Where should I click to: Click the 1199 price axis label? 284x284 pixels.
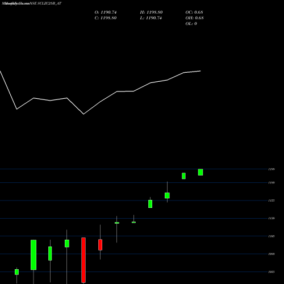click(272, 169)
